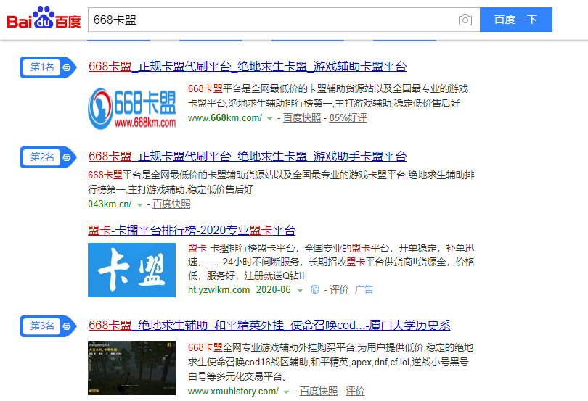Open the ht.yzwlkm.com URL

[x=219, y=290]
